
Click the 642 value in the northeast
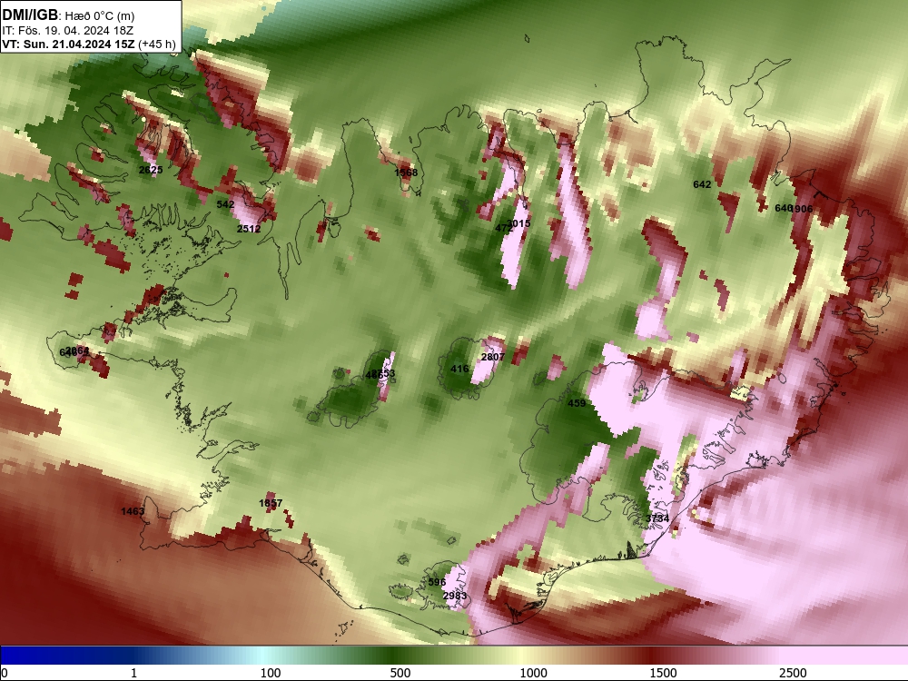702,184
